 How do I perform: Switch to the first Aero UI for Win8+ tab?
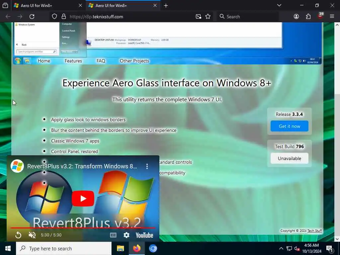48,5
